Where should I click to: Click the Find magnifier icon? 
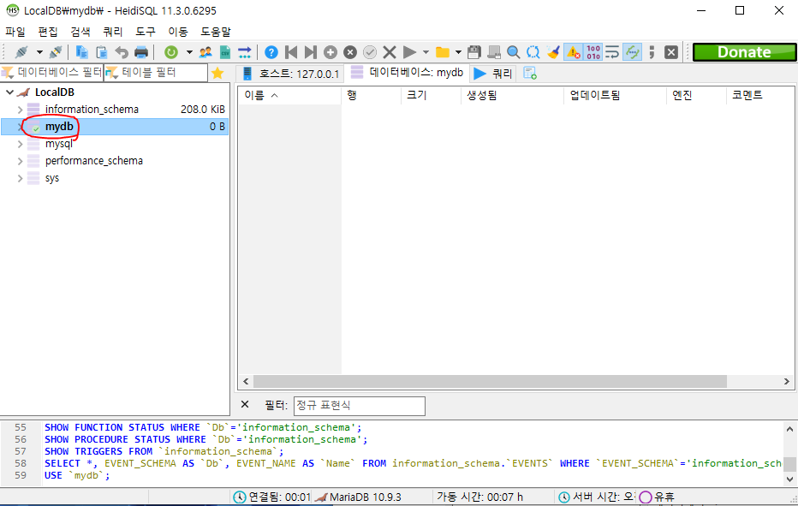(x=514, y=52)
